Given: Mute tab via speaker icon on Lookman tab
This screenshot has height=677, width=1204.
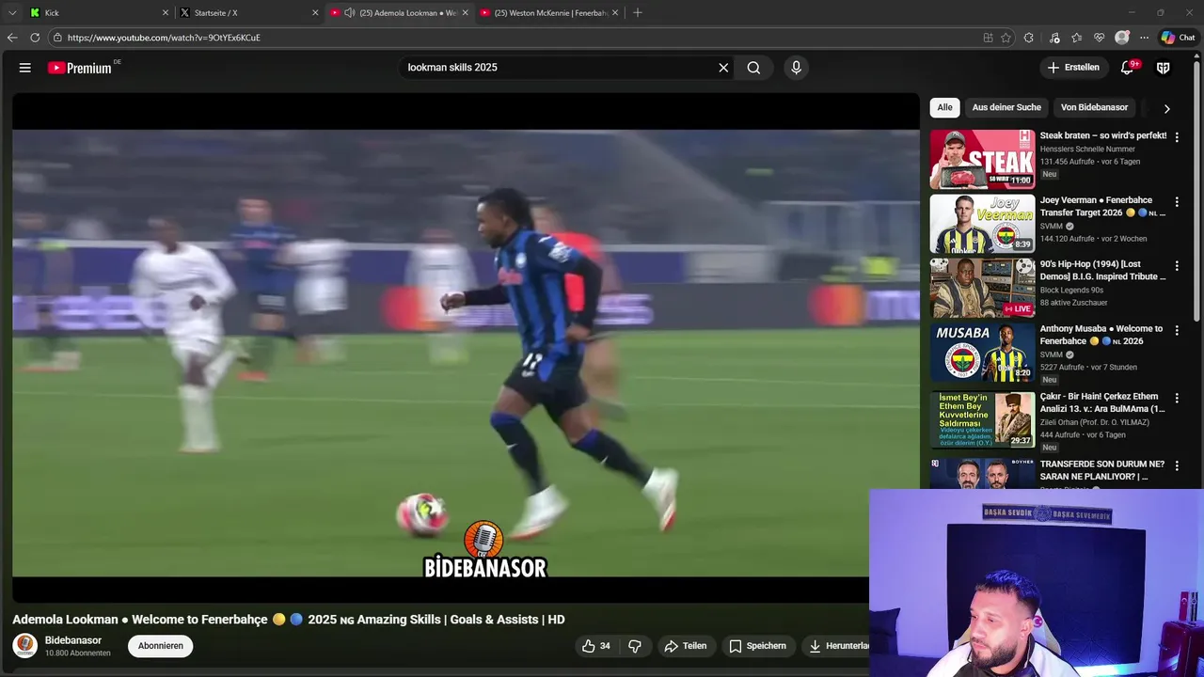Looking at the screenshot, I should coord(350,13).
